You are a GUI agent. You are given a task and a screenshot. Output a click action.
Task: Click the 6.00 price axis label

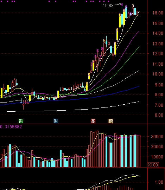pyautogui.click(x=159, y=115)
